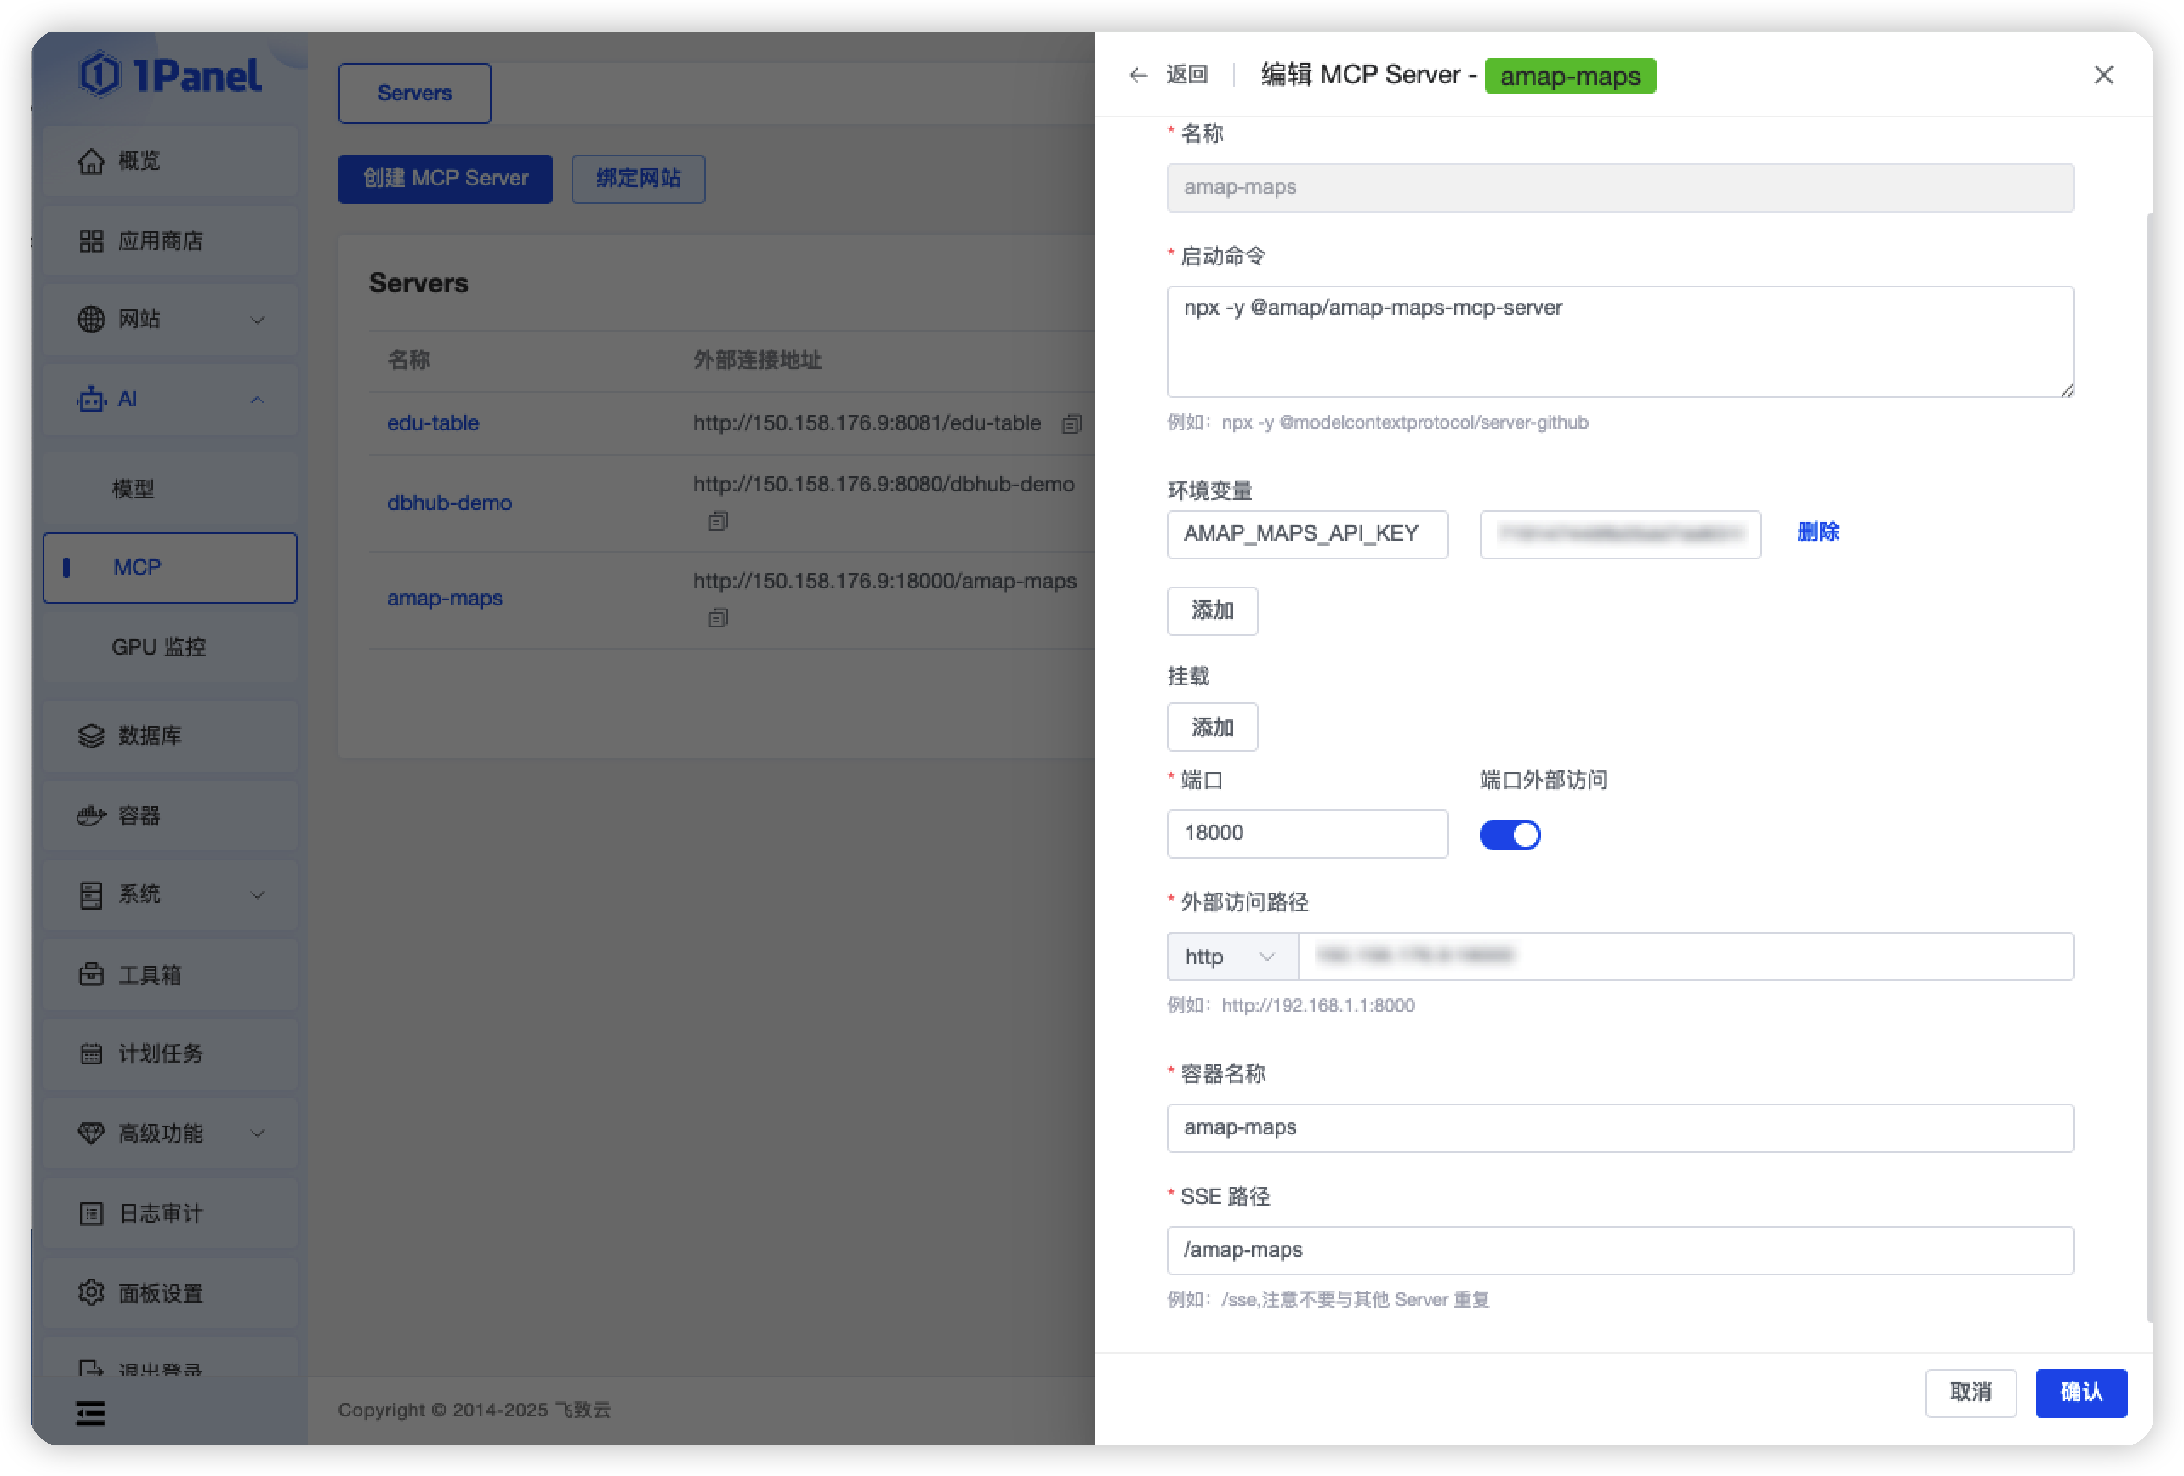Viewport: 2184px width, 1476px height.
Task: Expand the 系统 menu chevron
Action: pyautogui.click(x=258, y=895)
